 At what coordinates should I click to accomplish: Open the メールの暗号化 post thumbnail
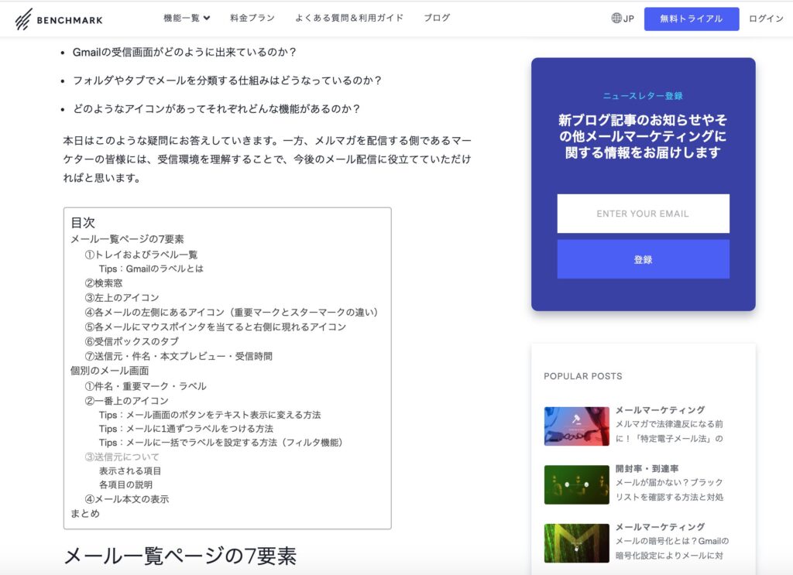pos(576,542)
